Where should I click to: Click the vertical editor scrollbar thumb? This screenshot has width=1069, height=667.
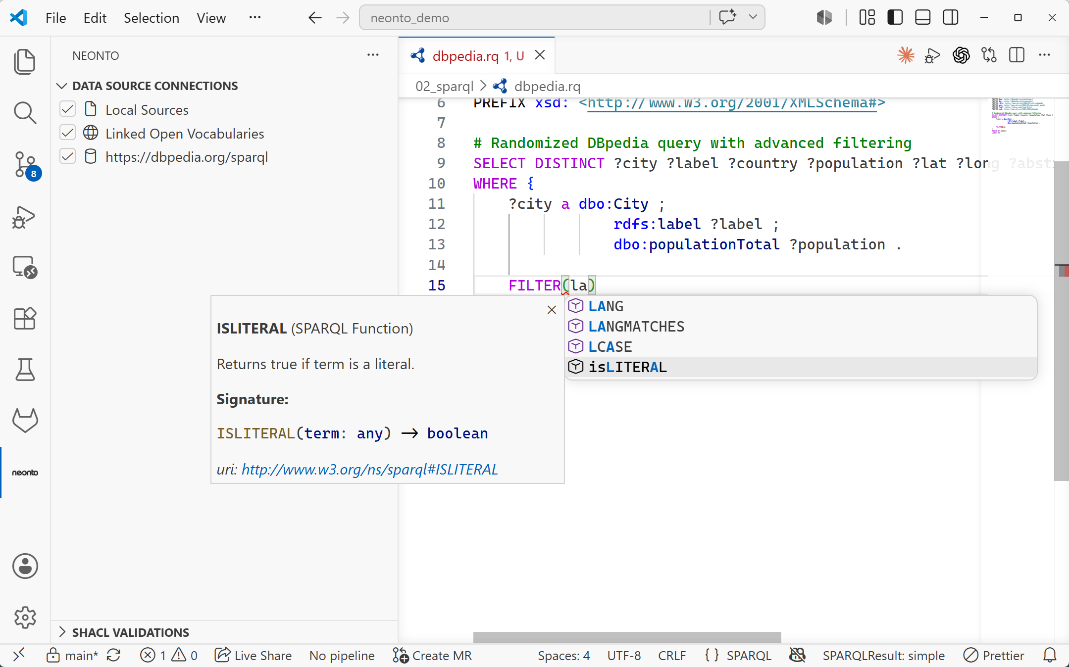pos(1061,321)
